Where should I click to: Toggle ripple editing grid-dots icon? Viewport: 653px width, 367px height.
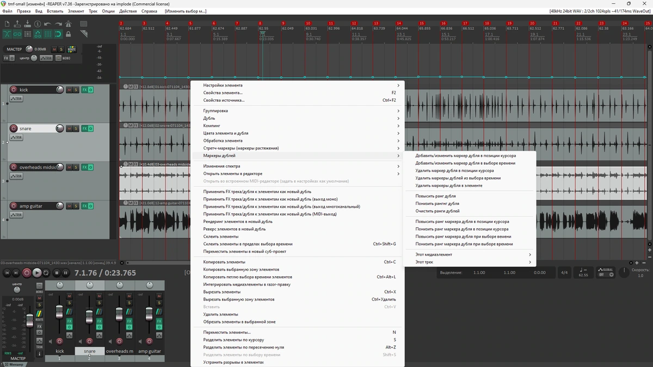point(27,34)
